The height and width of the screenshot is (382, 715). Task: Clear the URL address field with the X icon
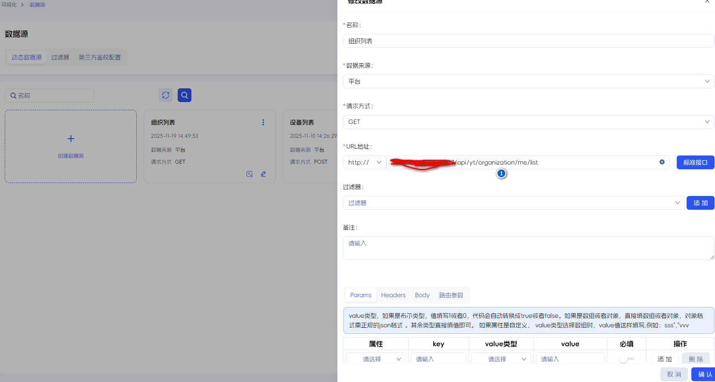pos(662,162)
